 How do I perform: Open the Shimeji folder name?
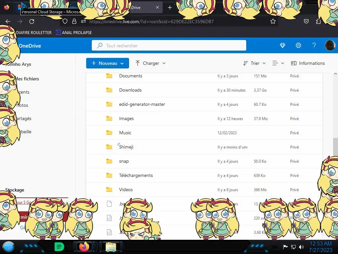pyautogui.click(x=126, y=147)
